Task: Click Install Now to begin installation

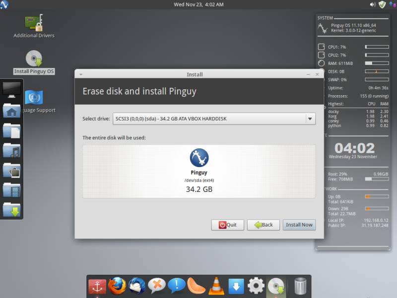Action: coord(299,225)
